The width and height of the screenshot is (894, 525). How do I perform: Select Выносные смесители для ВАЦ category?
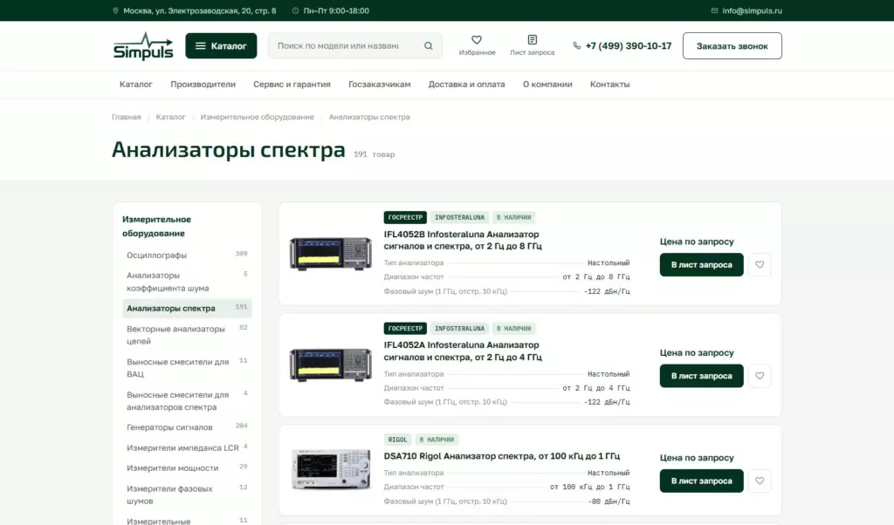[x=187, y=368]
